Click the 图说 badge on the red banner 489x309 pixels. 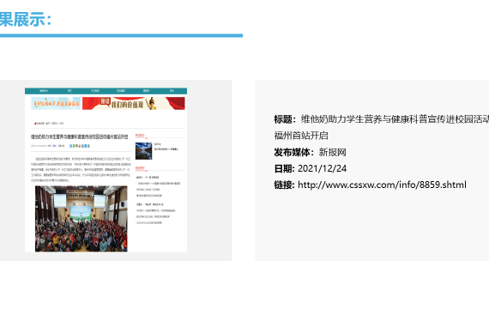pyautogui.click(x=106, y=101)
